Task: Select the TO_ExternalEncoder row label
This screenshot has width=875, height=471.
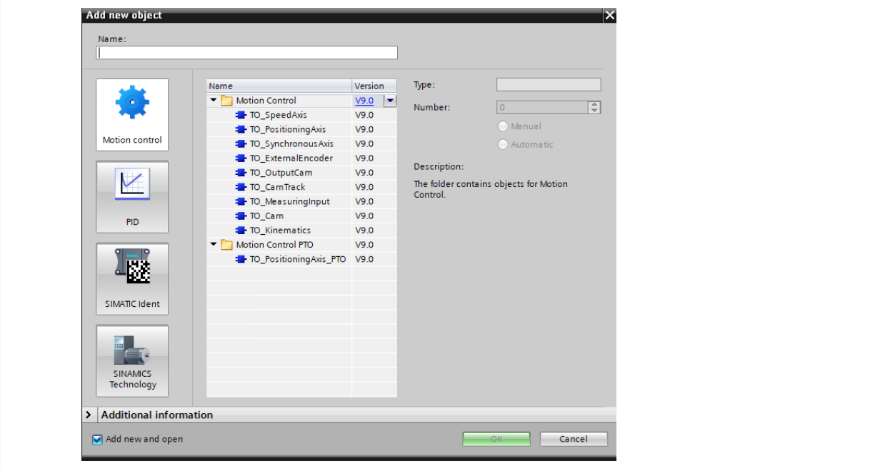Action: 291,158
